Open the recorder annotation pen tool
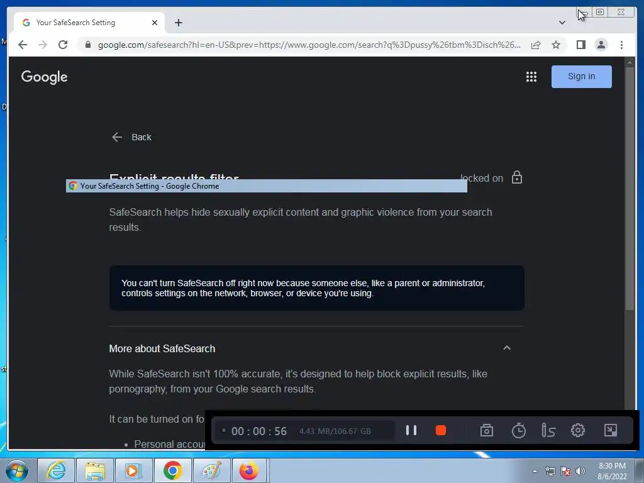The width and height of the screenshot is (644, 483). coord(548,430)
